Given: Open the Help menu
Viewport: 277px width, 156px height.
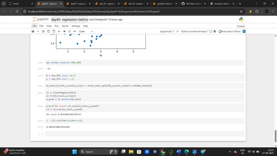Looking at the screenshot, I should [x=85, y=26].
